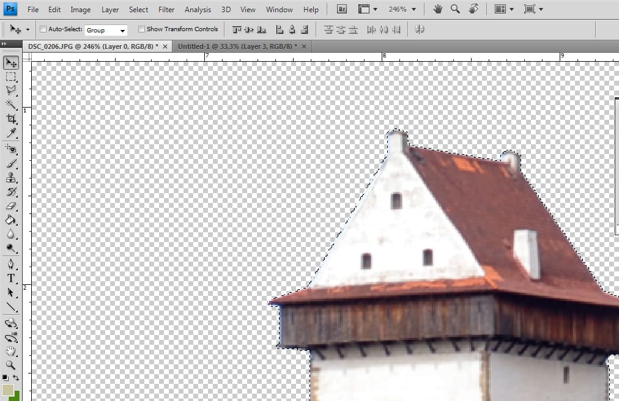Select the Eraser tool

[x=11, y=206]
